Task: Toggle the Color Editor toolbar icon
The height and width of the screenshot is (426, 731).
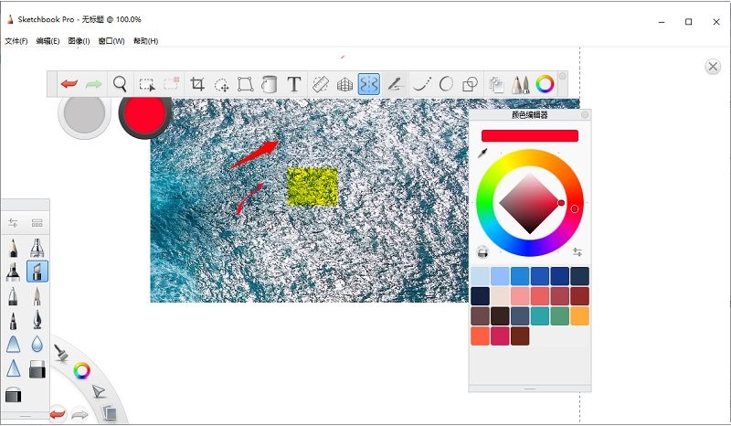Action: click(x=545, y=84)
